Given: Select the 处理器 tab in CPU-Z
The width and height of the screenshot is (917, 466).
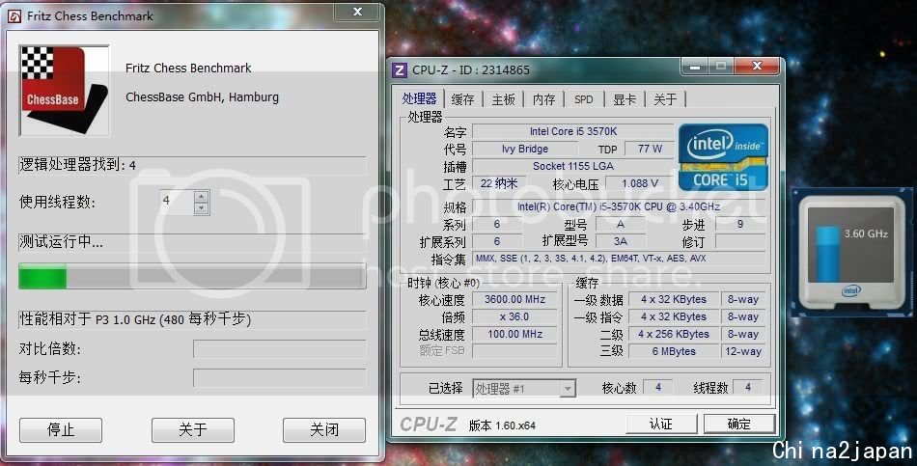Looking at the screenshot, I should tap(420, 98).
